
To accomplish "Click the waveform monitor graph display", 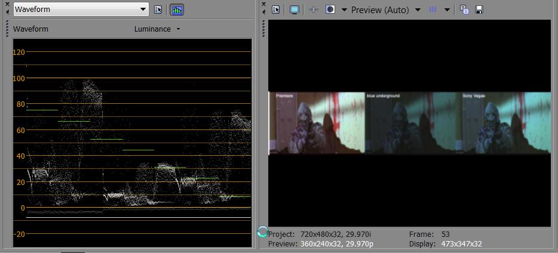I will [133, 143].
